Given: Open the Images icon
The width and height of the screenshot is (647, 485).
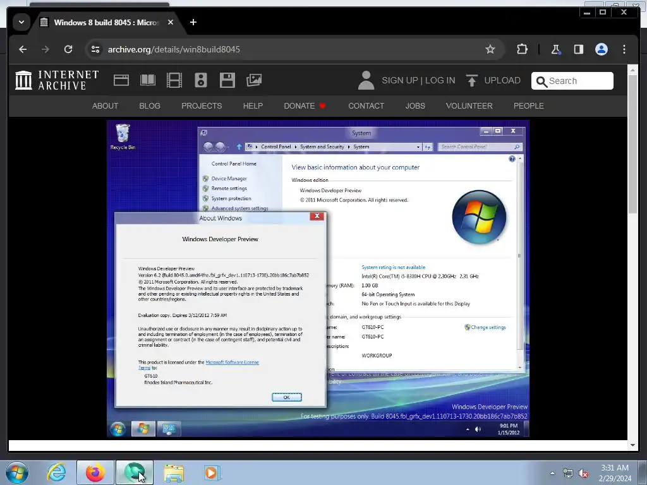Looking at the screenshot, I should coord(254,80).
